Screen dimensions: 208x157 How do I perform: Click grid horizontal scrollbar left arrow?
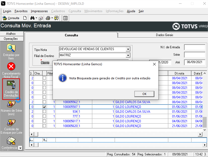pos(31,134)
